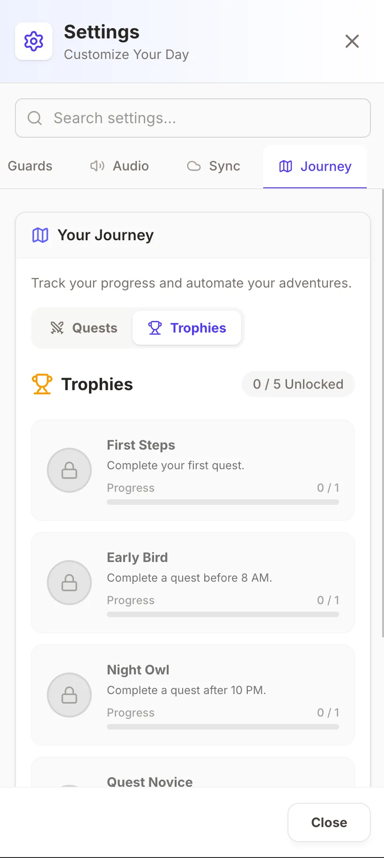This screenshot has width=384, height=858.
Task: Show the Quests sub-tab
Action: [x=84, y=328]
